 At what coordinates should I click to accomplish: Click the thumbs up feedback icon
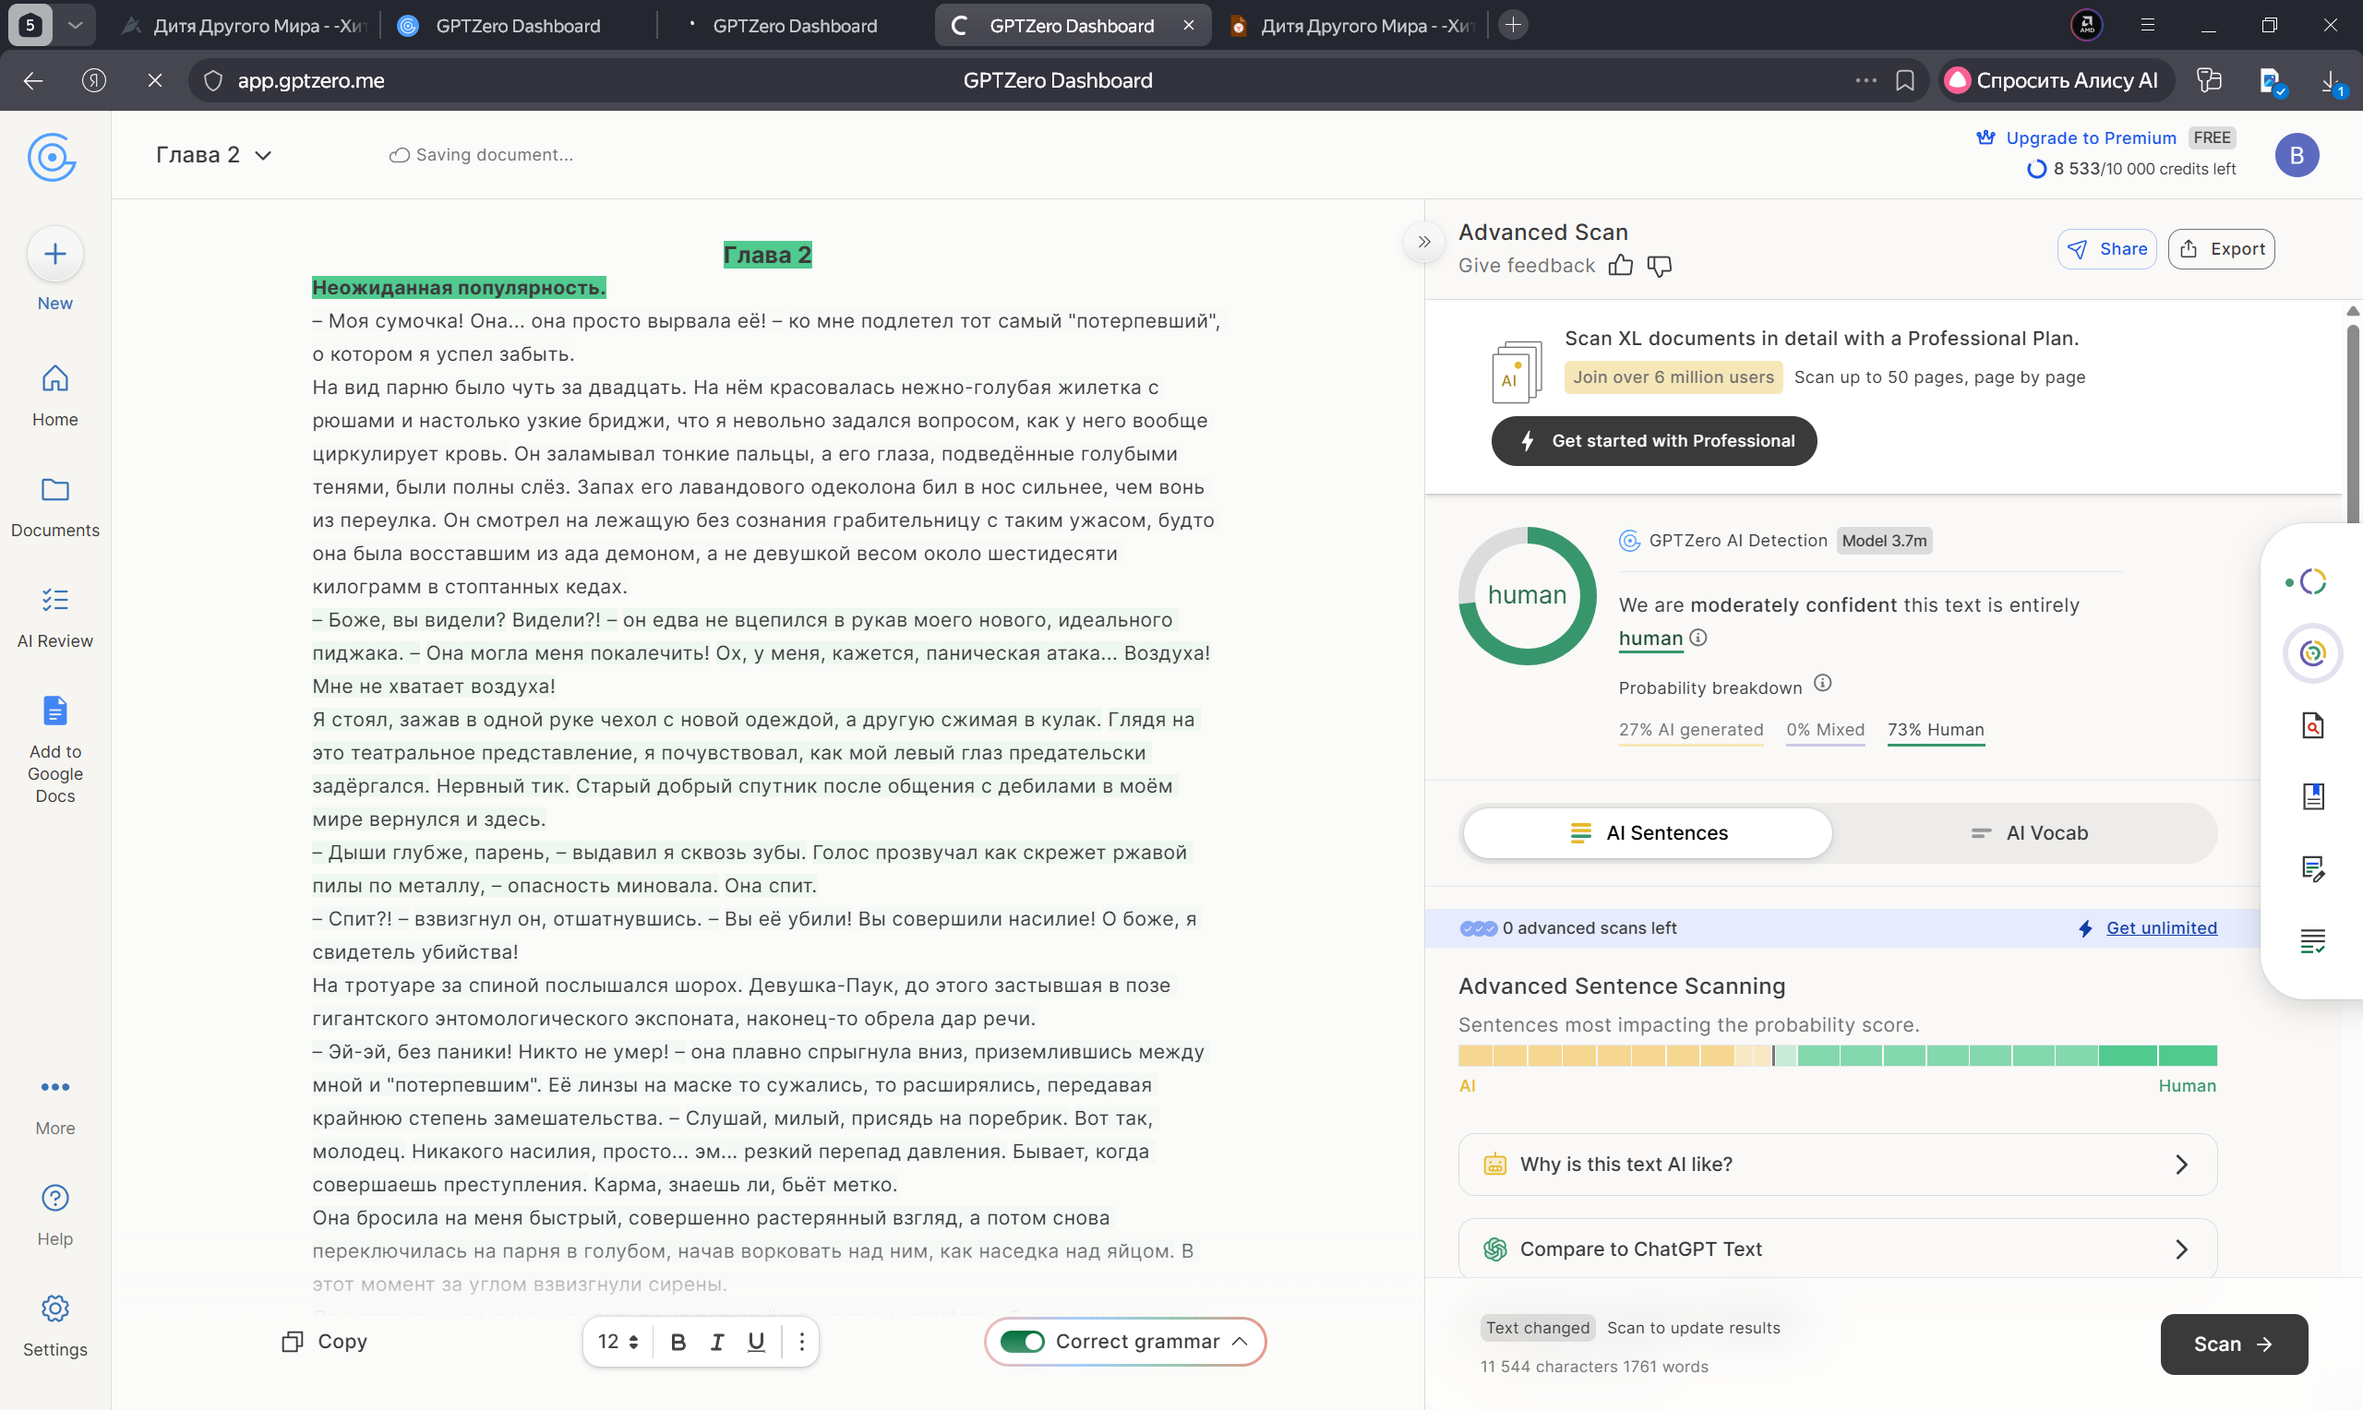click(1620, 266)
